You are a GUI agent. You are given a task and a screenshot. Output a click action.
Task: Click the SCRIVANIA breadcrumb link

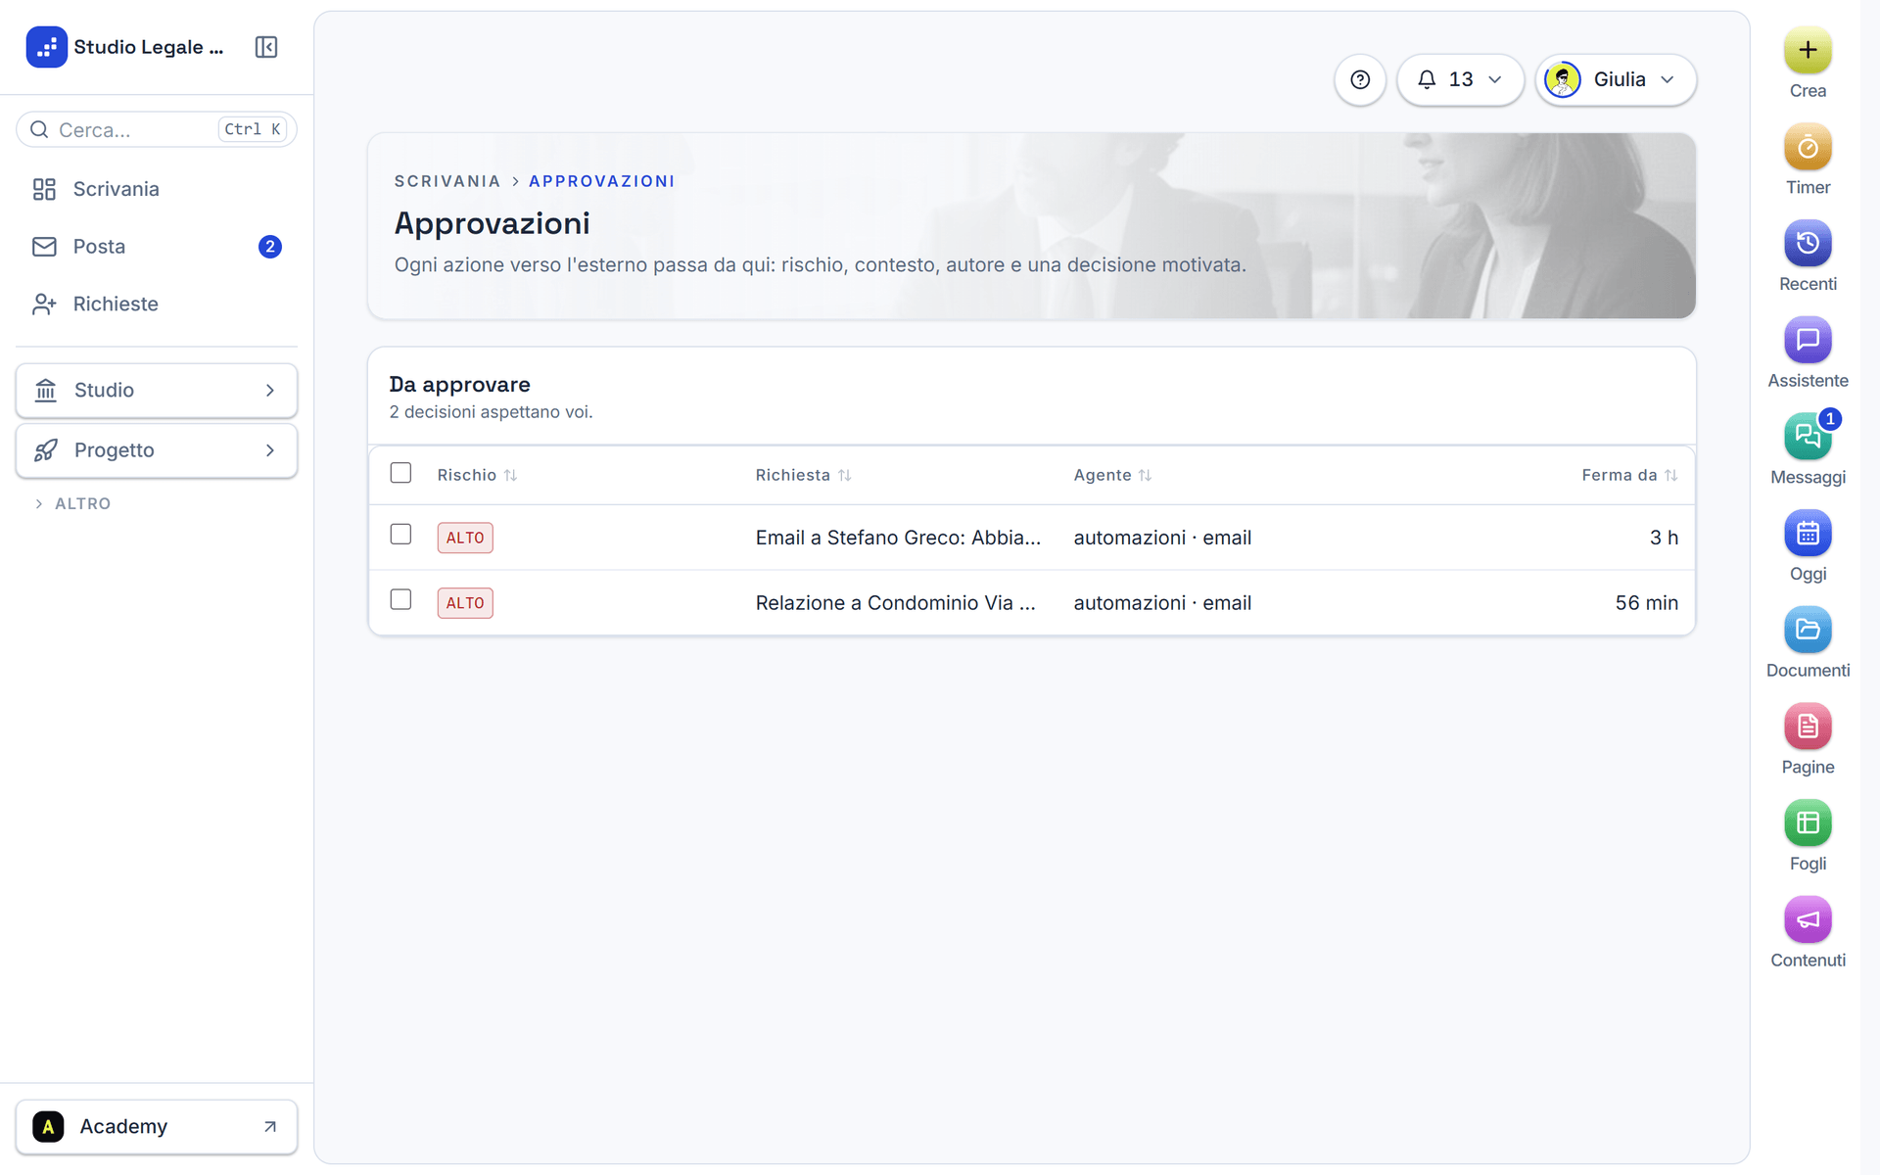tap(446, 181)
